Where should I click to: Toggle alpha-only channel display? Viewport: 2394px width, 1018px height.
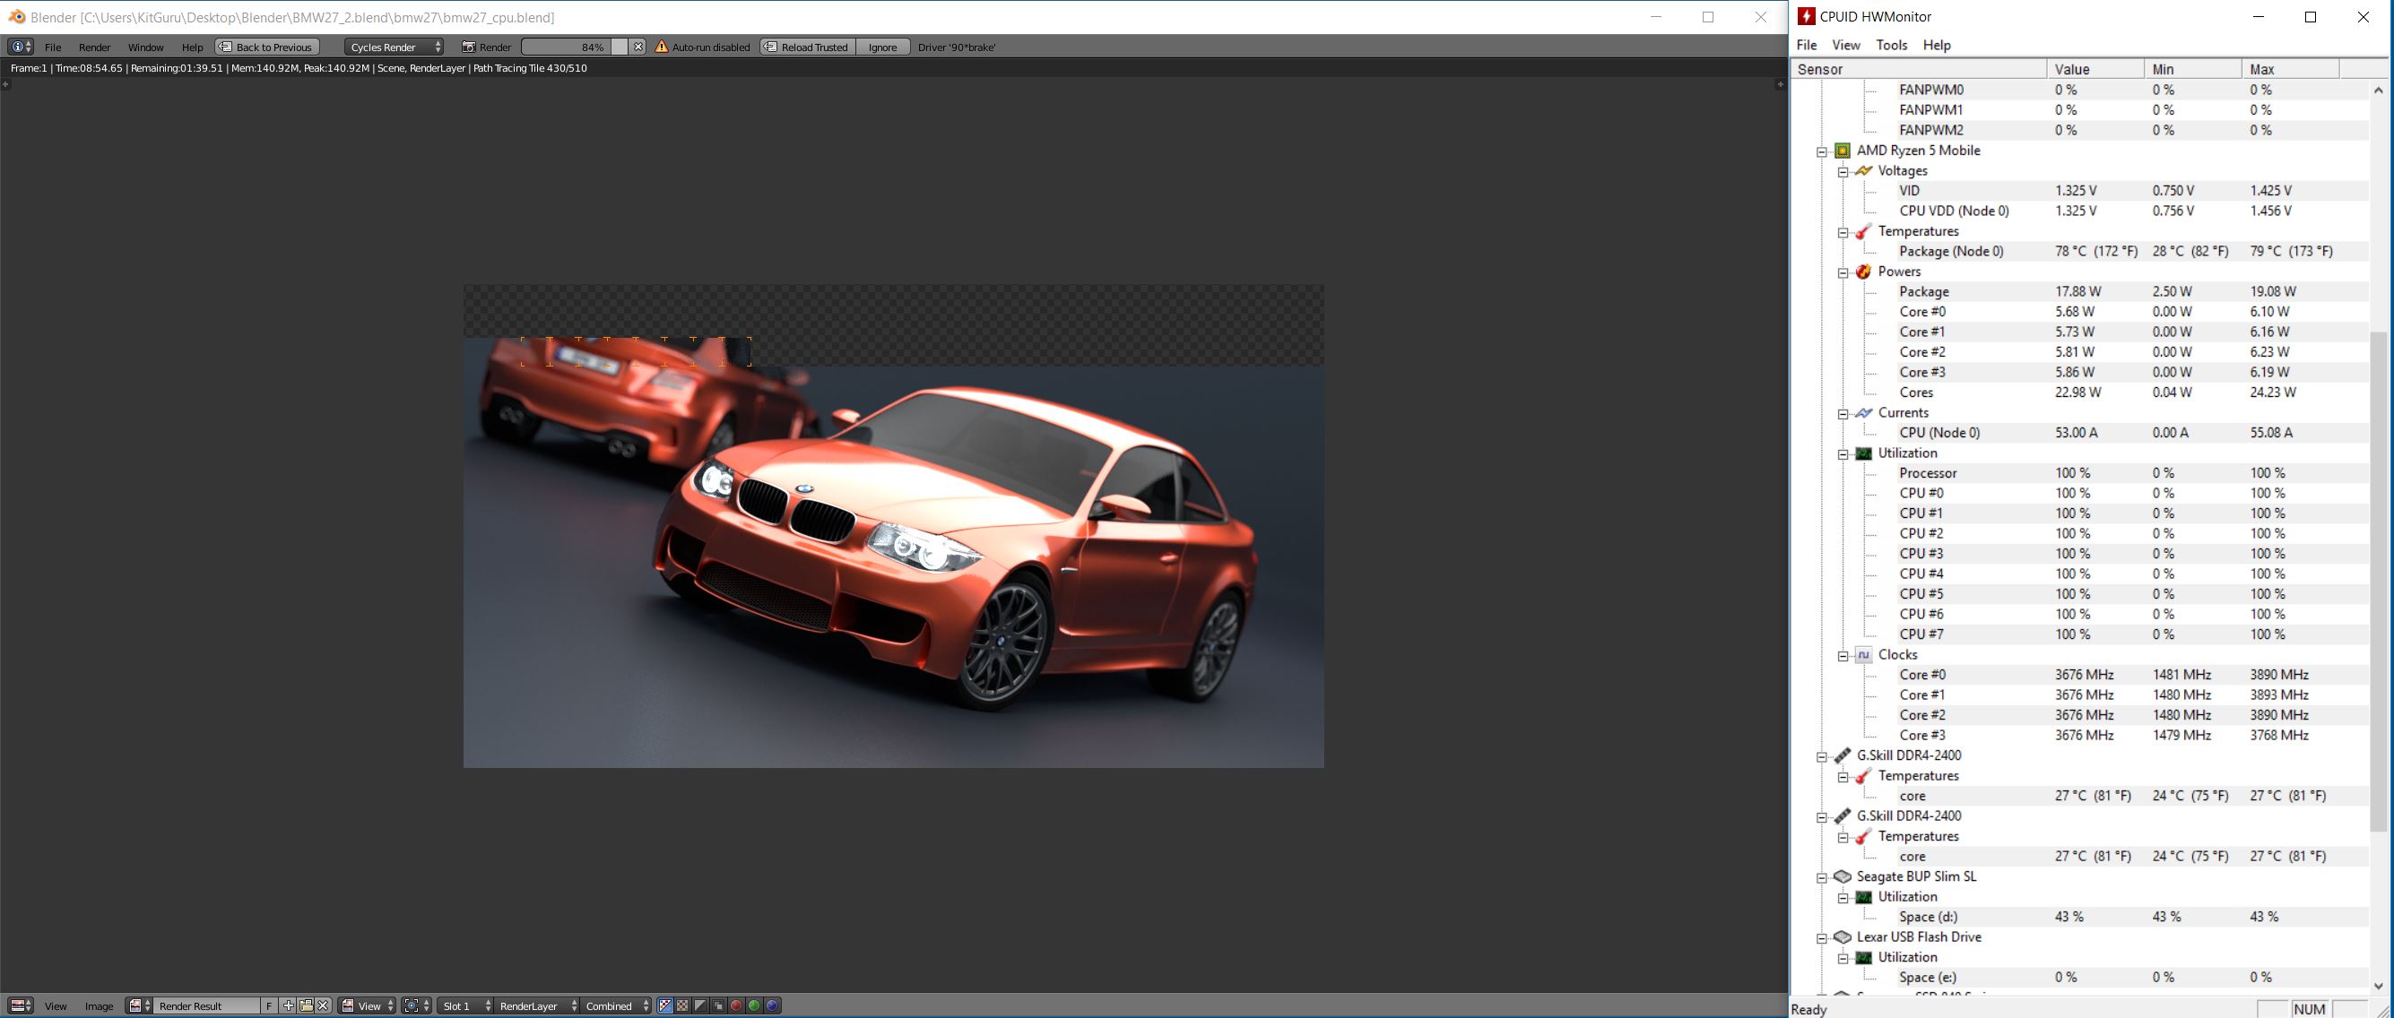coord(699,1006)
